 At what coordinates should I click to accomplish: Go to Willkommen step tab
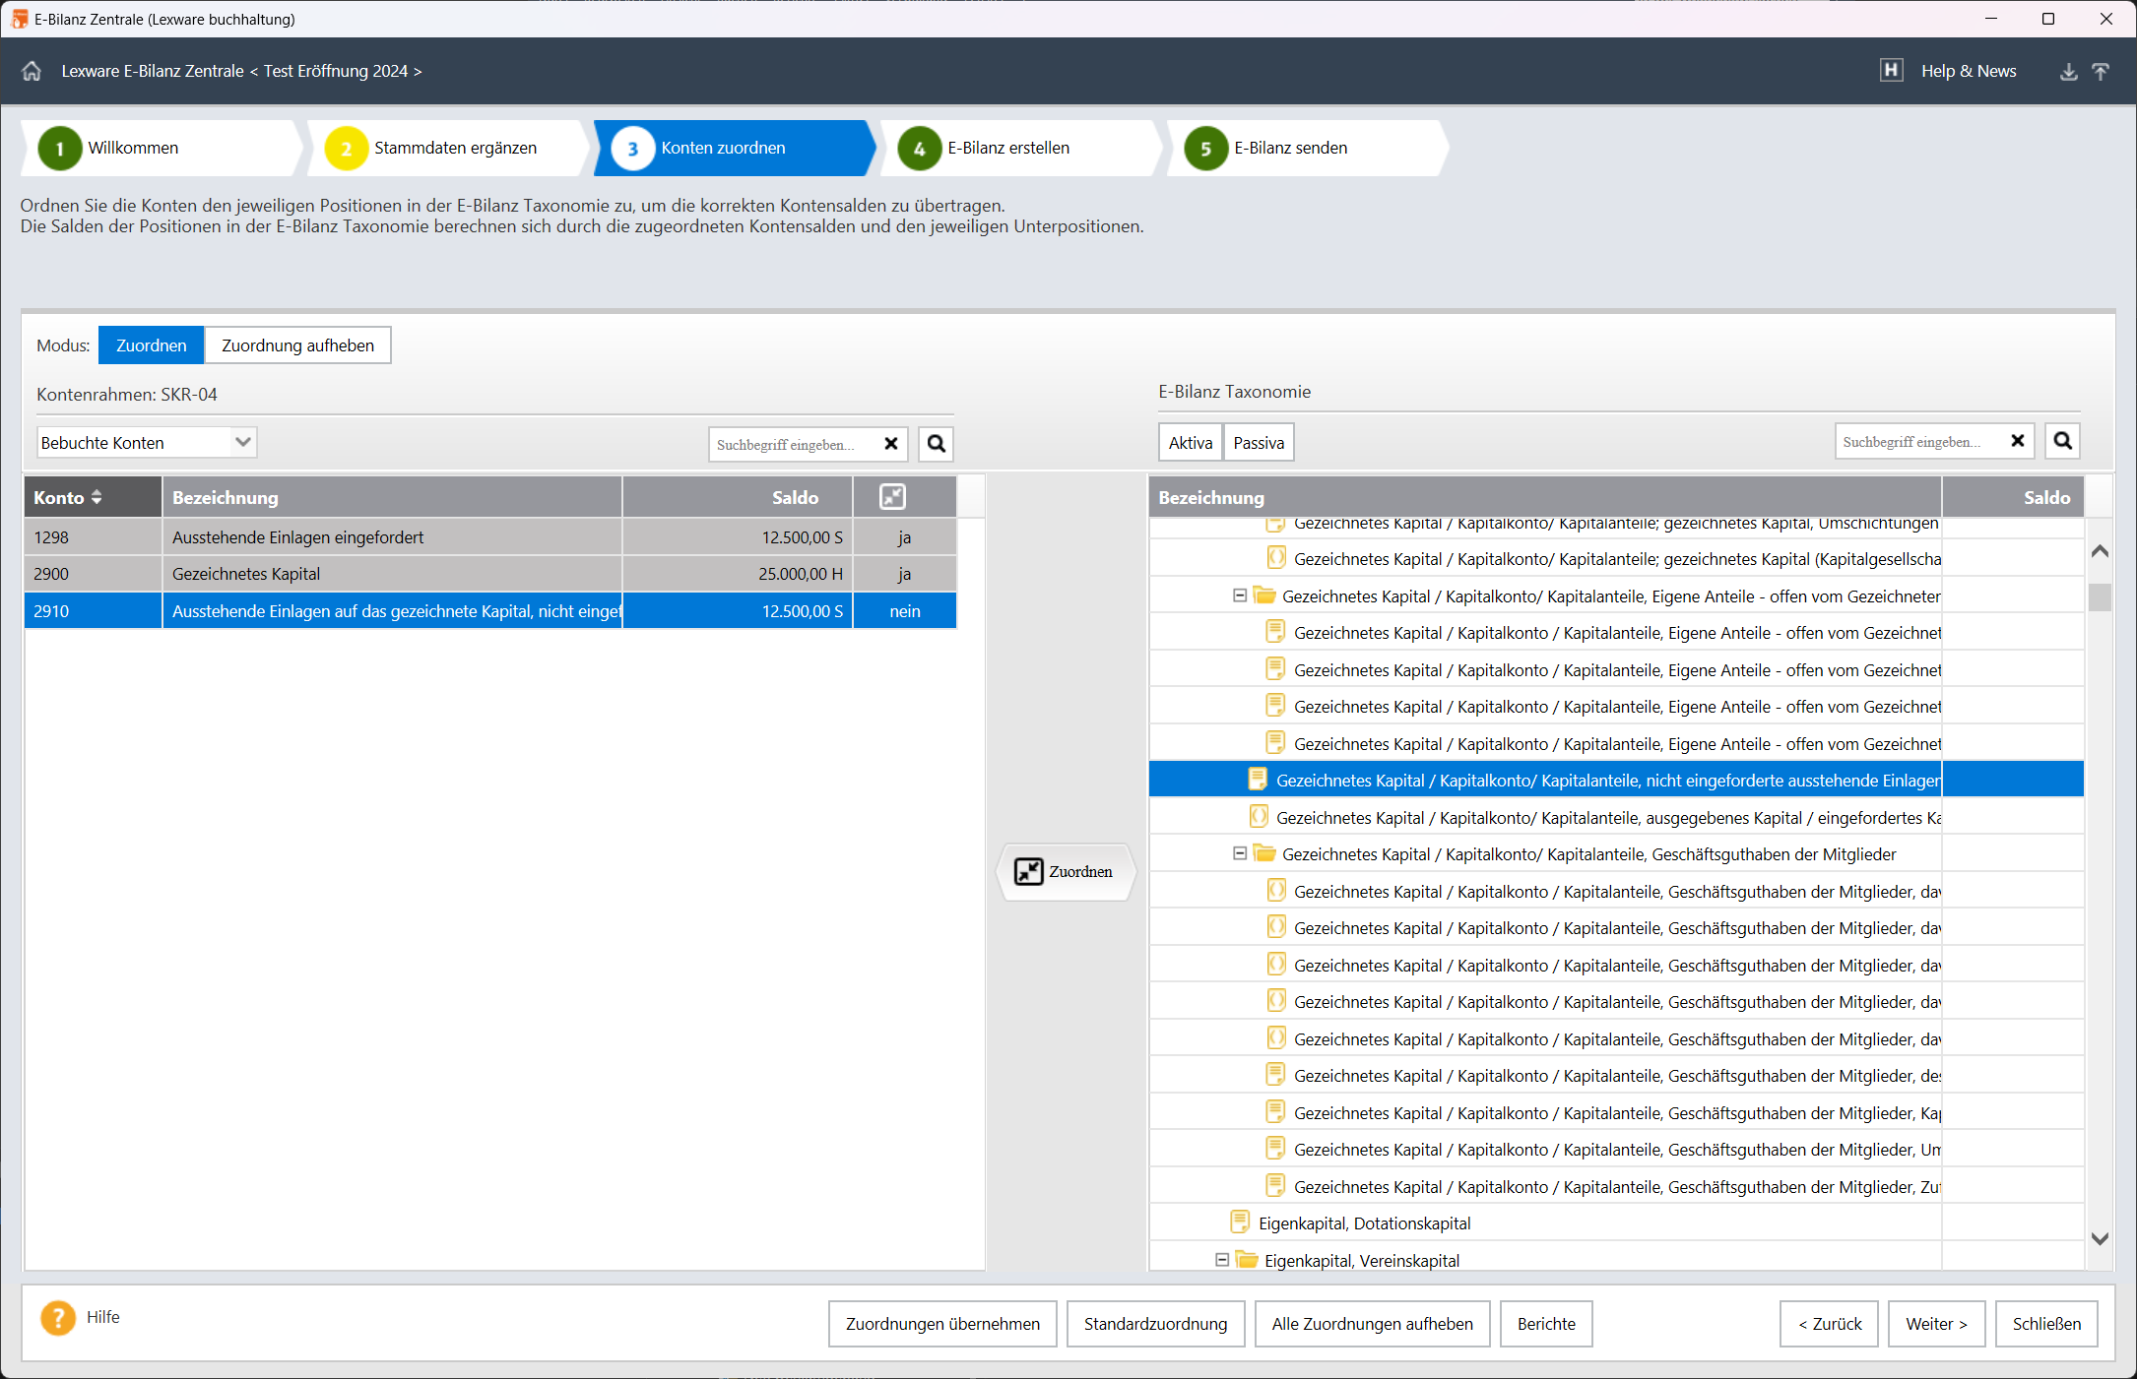(162, 149)
